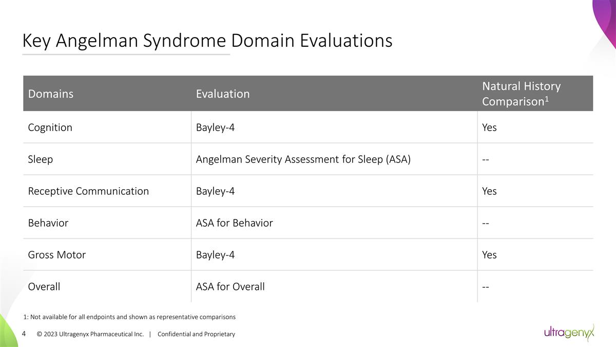
Task: Click the Confidential and Proprietary footer text
Action: [196, 334]
